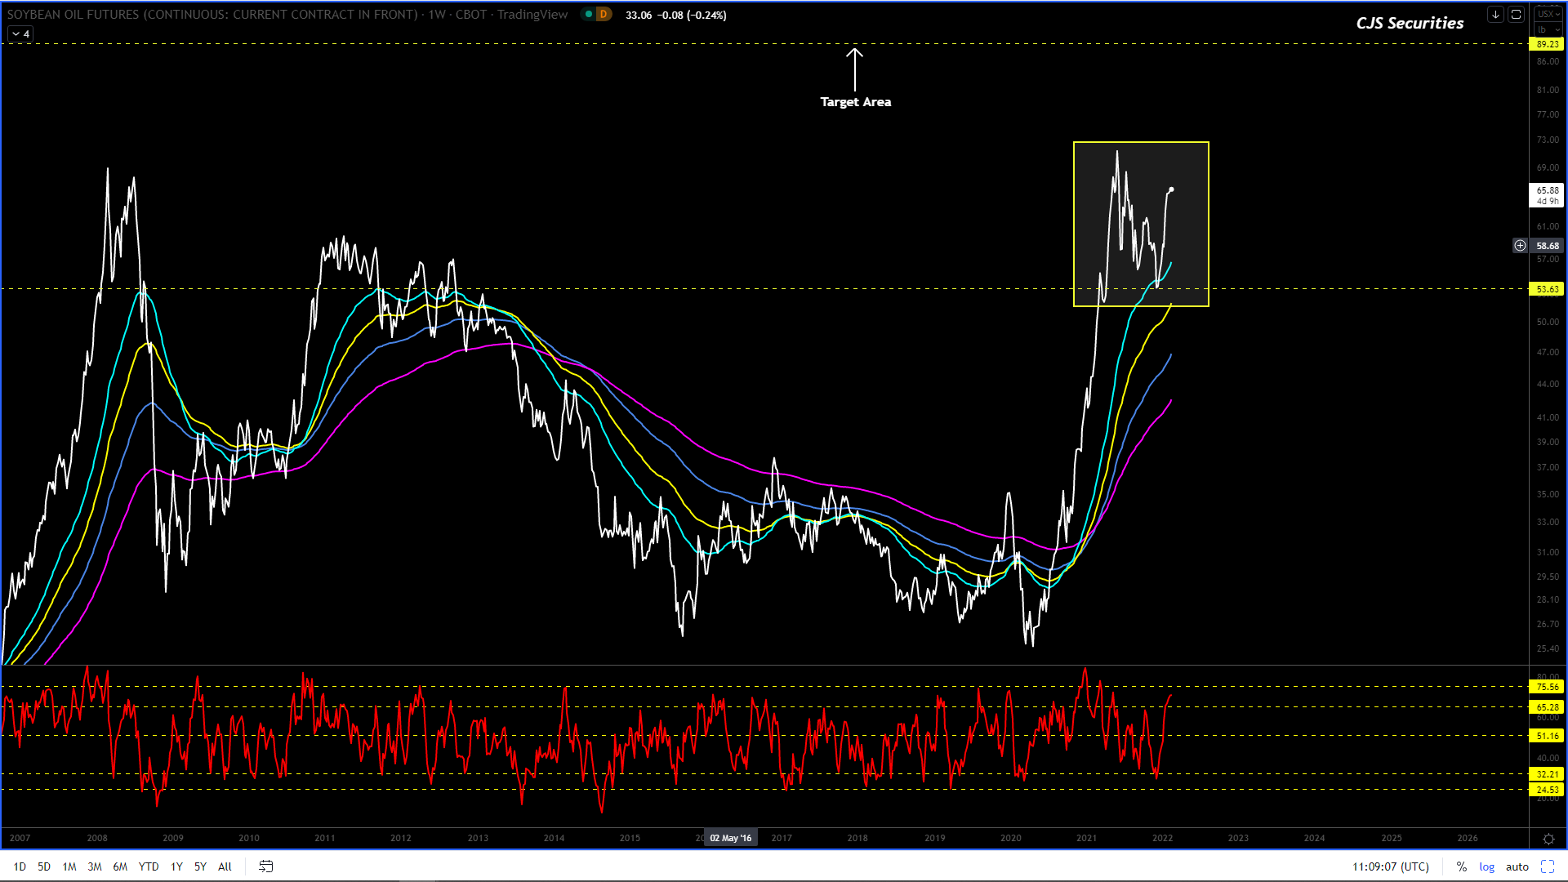The width and height of the screenshot is (1568, 882).
Task: Select the 1Y date range
Action: point(176,866)
